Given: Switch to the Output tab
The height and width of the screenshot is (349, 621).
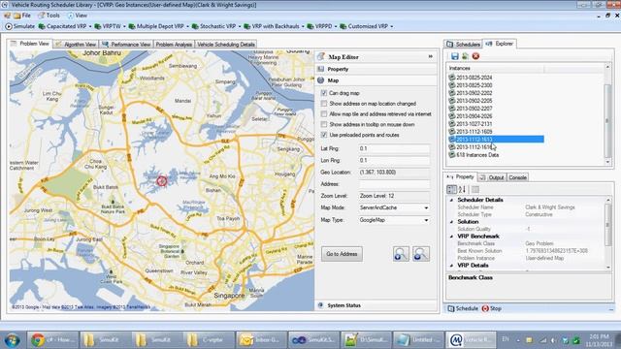Looking at the screenshot, I should tap(492, 177).
